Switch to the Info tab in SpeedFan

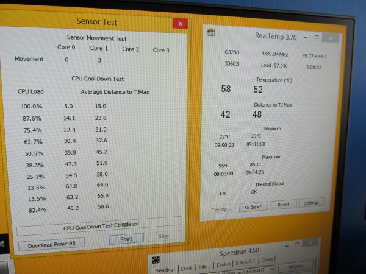pyautogui.click(x=203, y=267)
